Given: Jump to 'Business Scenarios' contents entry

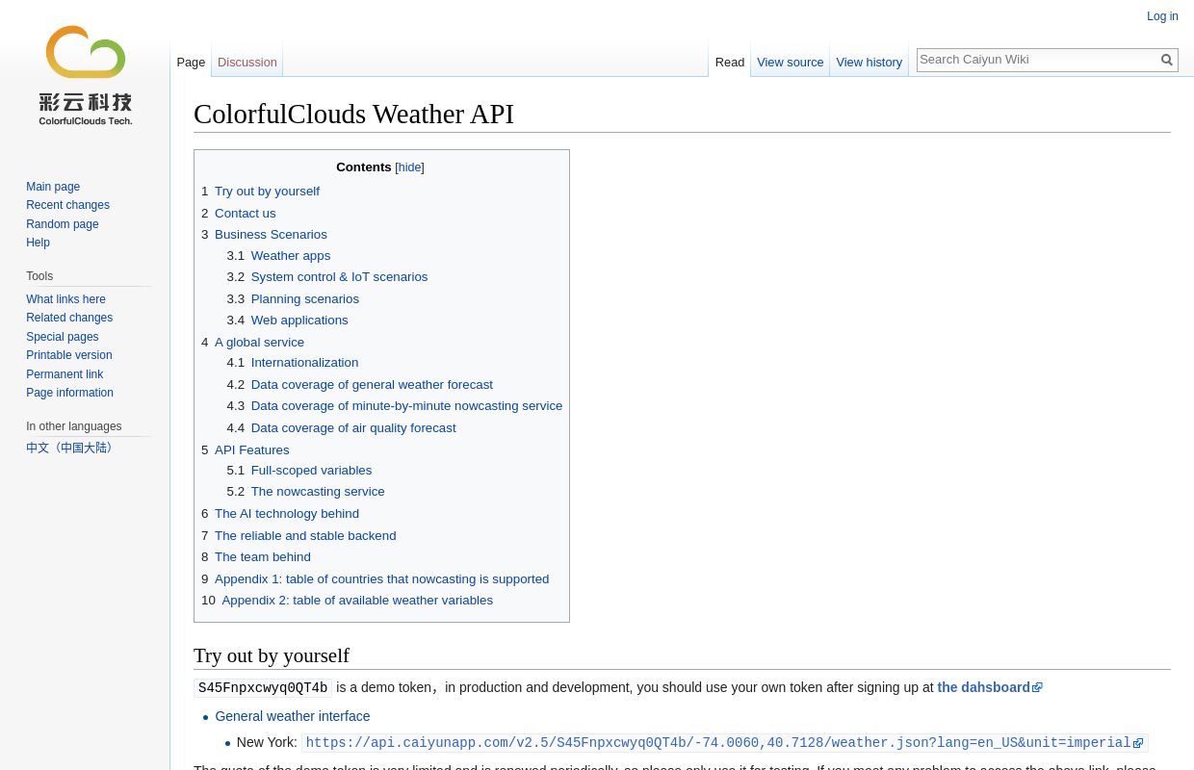Looking at the screenshot, I should coord(271,235).
